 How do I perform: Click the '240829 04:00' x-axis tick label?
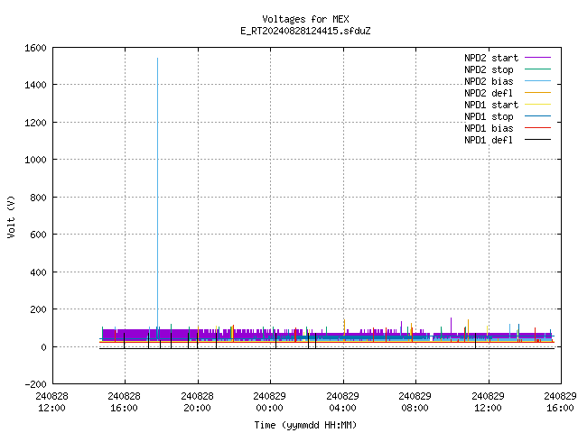(x=343, y=401)
